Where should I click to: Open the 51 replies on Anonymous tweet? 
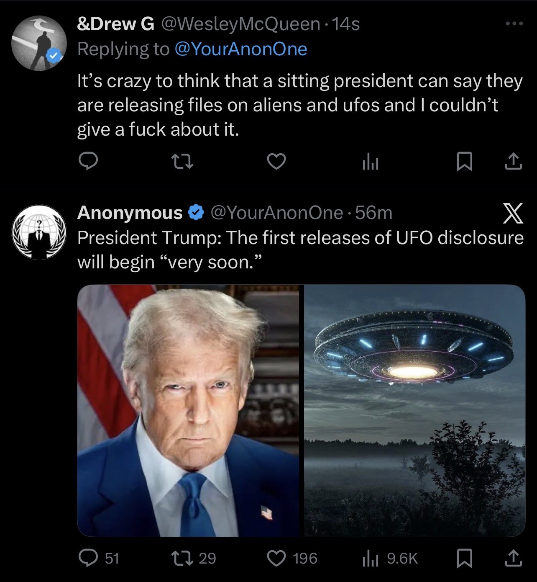coord(99,558)
